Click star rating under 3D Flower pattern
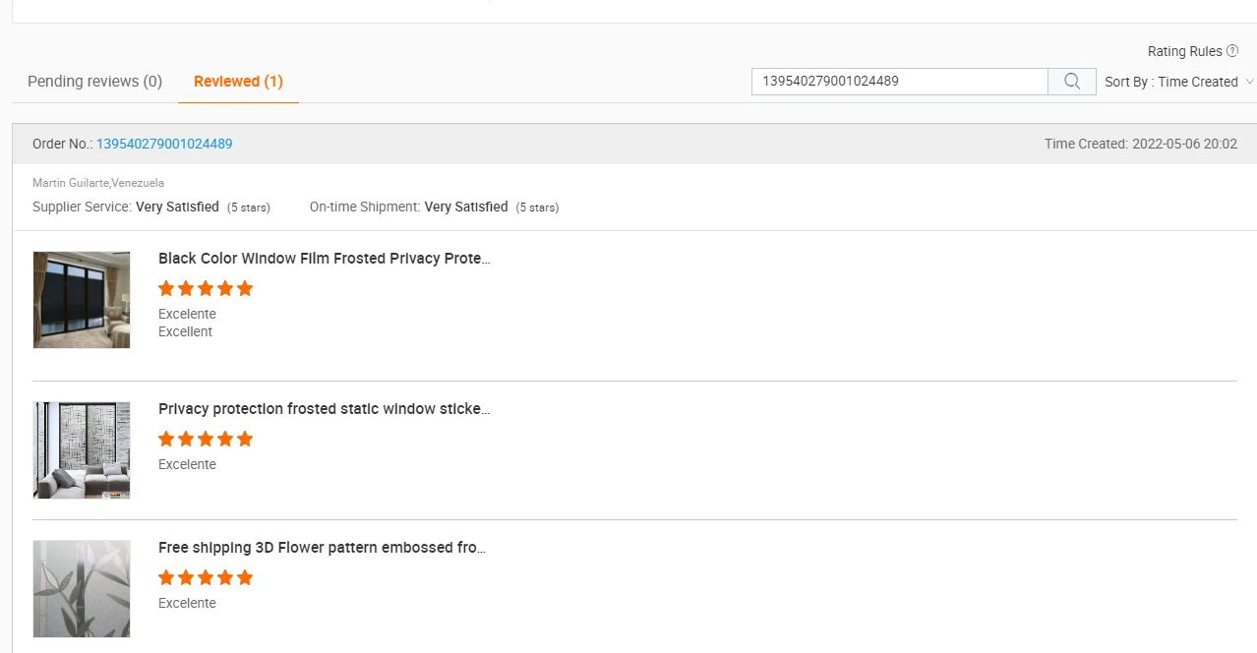The width and height of the screenshot is (1257, 653). pyautogui.click(x=206, y=577)
